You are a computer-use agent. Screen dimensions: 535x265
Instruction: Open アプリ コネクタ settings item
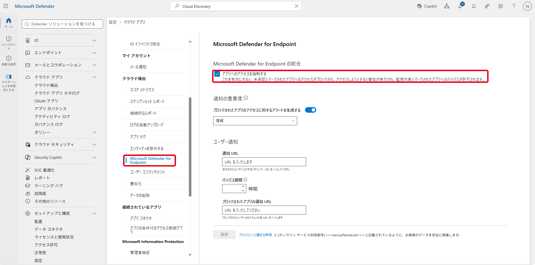pos(141,218)
